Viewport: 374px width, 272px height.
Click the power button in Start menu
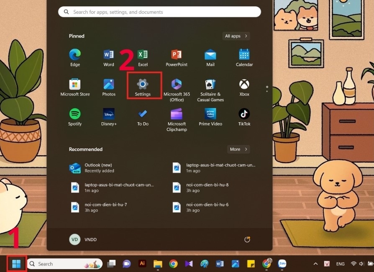coord(247,239)
